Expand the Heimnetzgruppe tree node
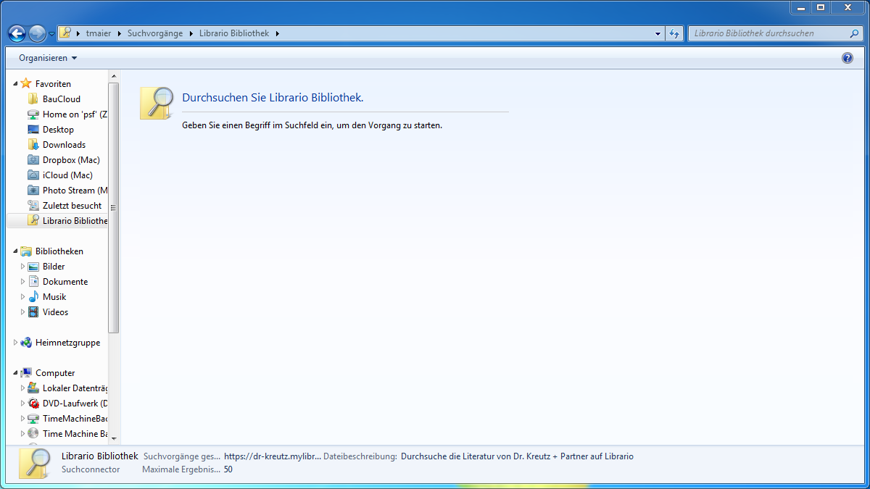Image resolution: width=870 pixels, height=489 pixels. pos(15,343)
